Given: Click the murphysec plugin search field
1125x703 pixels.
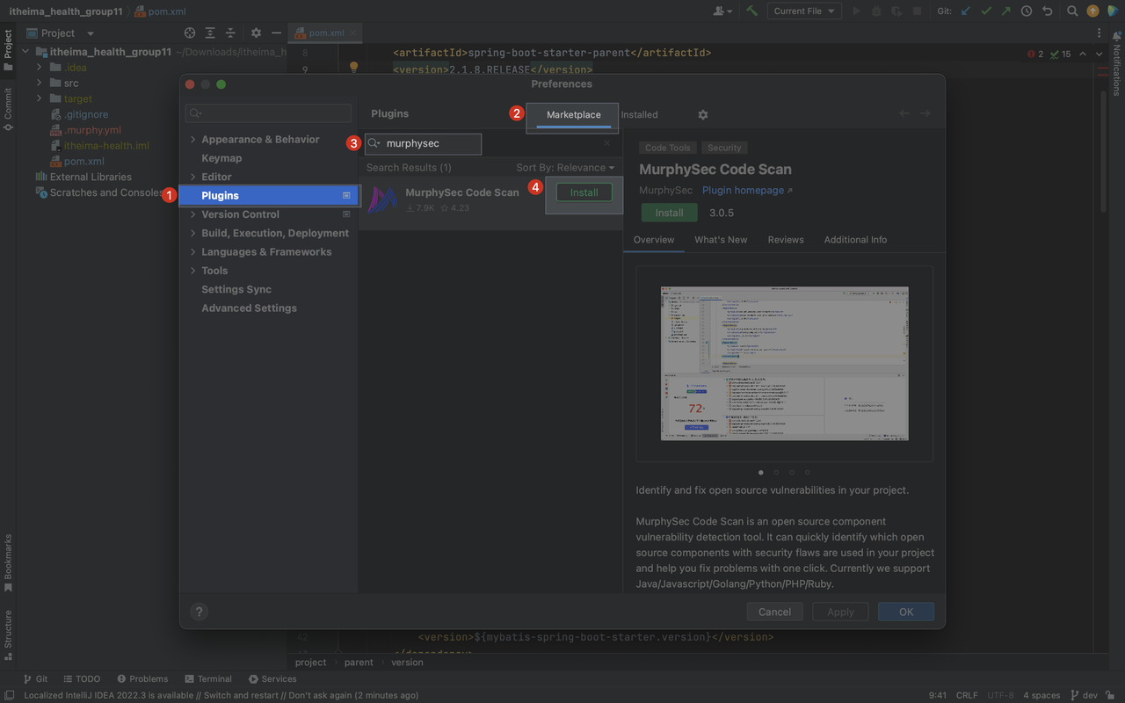Looking at the screenshot, I should click(x=431, y=144).
